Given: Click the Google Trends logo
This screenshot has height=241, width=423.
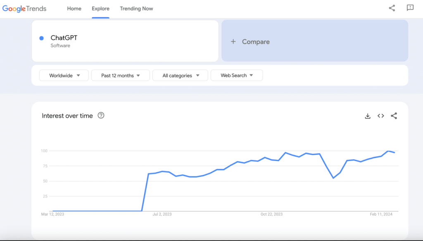Looking at the screenshot, I should (24, 9).
